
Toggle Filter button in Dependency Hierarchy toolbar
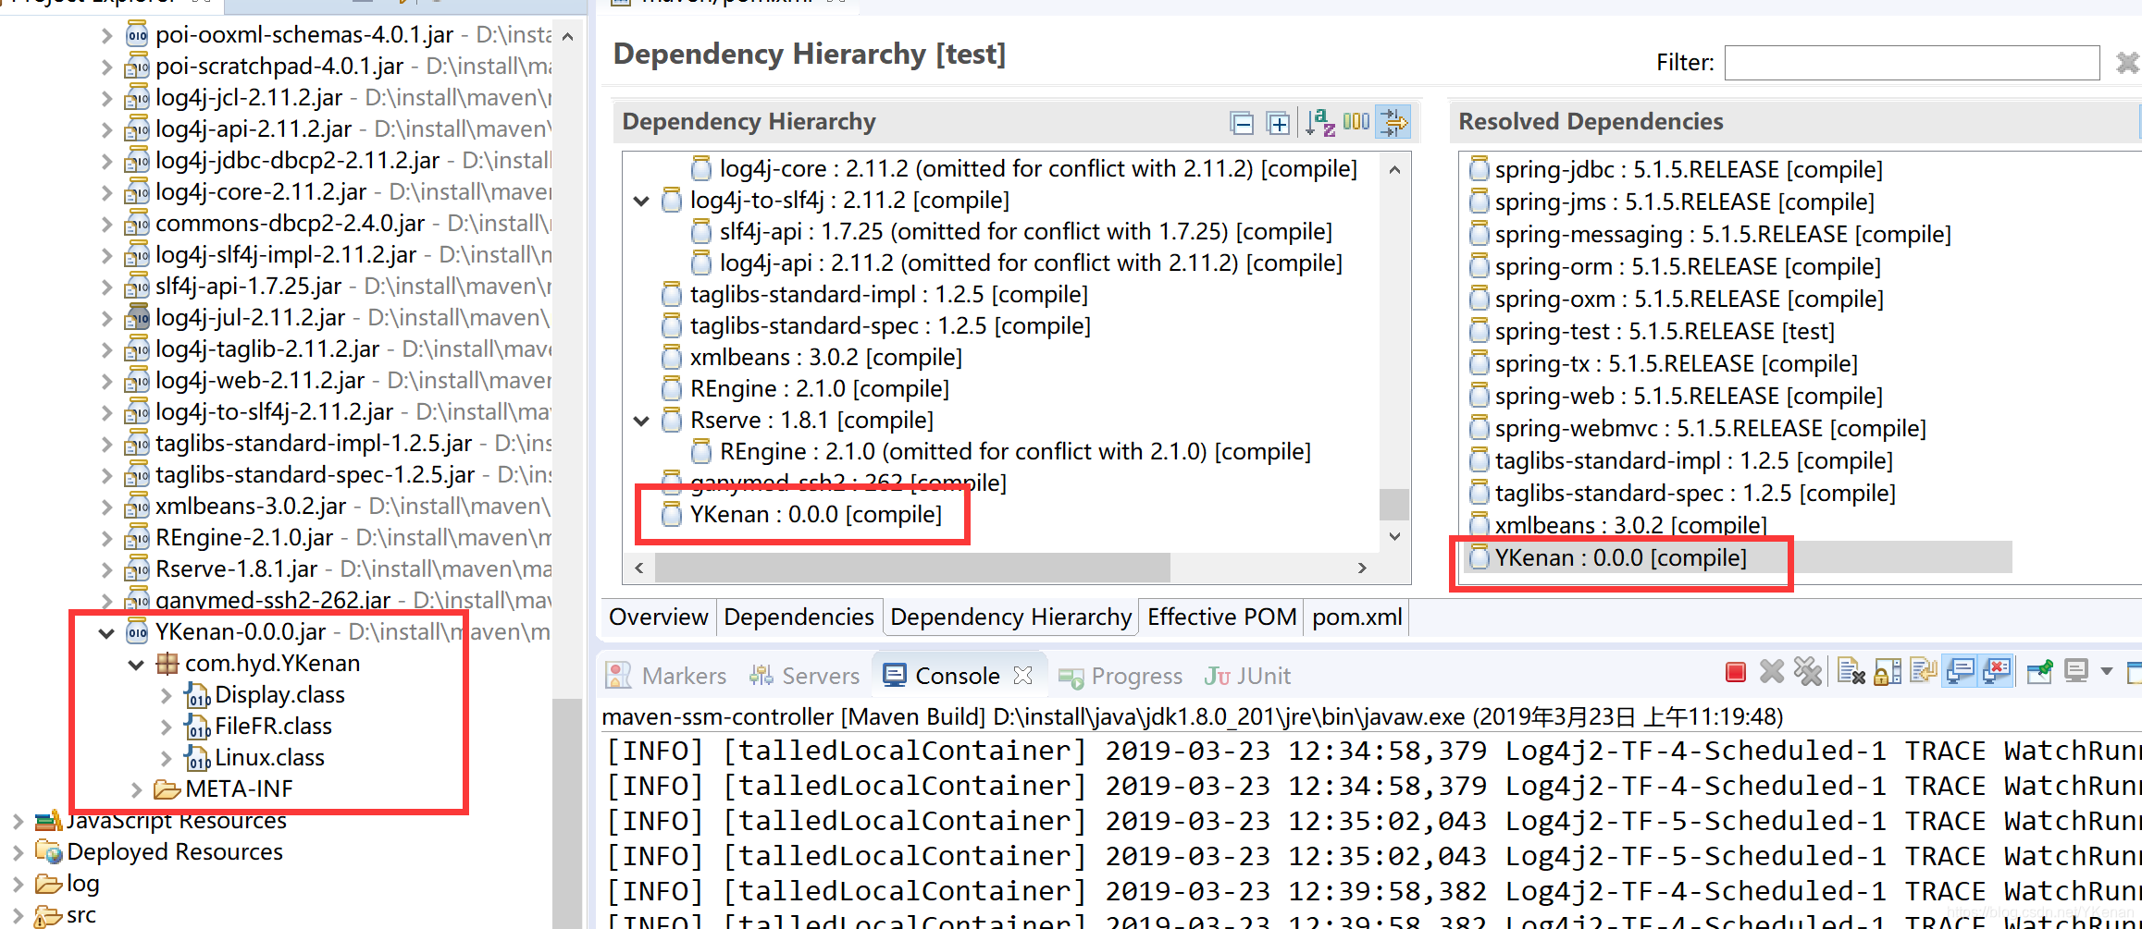(1393, 121)
